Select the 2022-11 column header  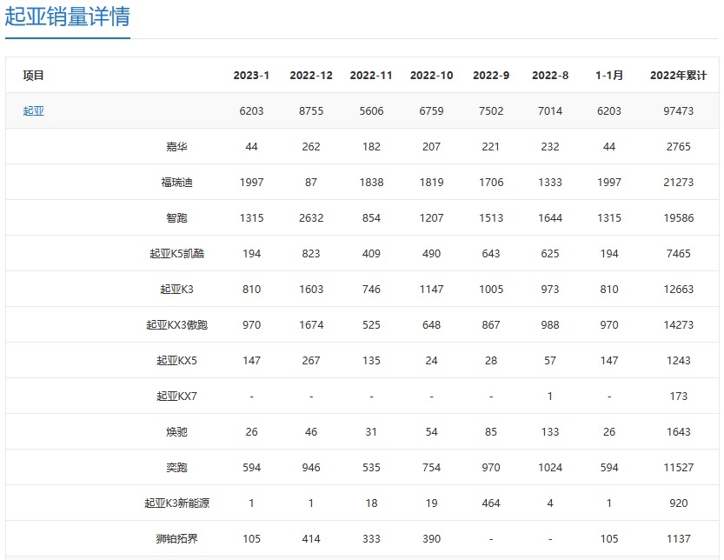coord(371,76)
